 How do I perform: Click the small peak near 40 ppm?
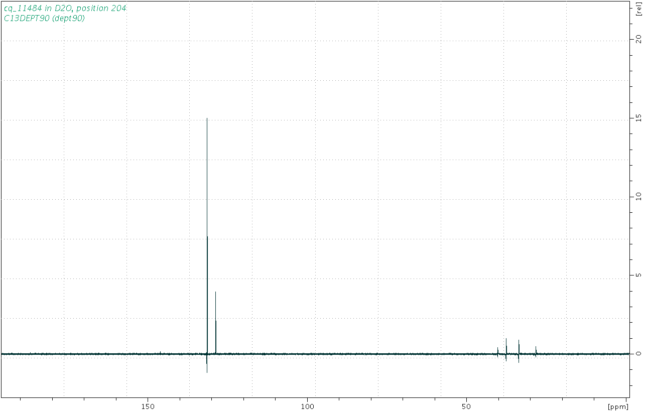497,351
